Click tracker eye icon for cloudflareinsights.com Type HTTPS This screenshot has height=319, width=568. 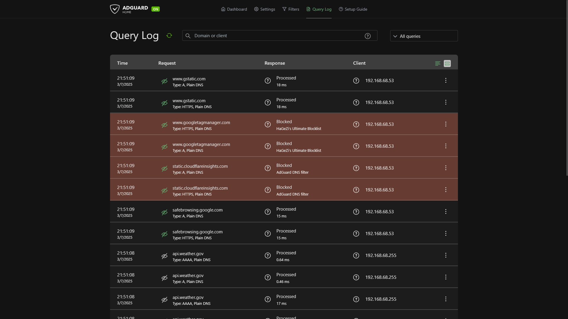164,191
